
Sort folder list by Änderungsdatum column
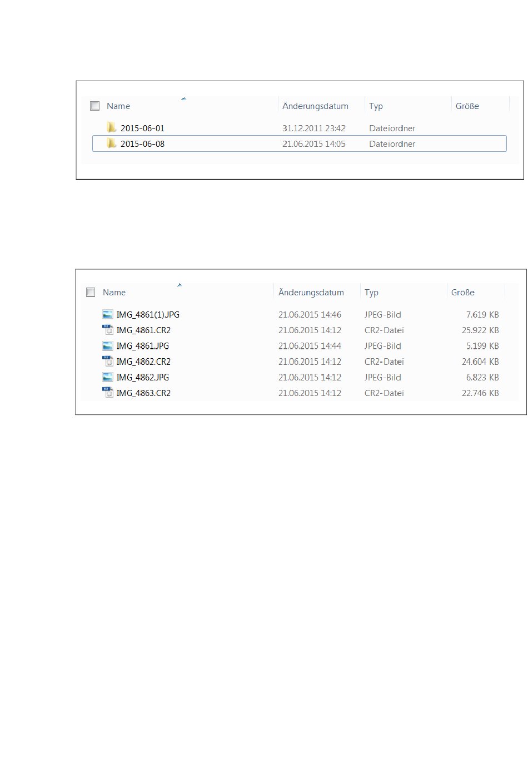(315, 106)
